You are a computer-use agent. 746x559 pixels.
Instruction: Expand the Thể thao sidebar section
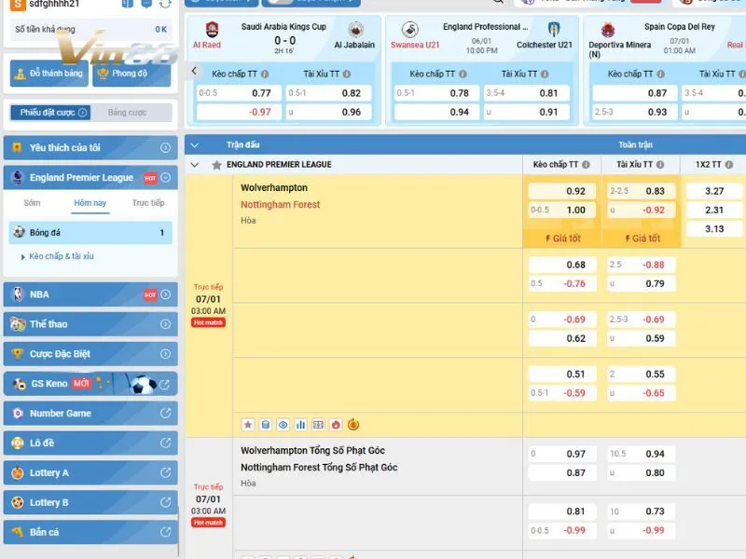pyautogui.click(x=90, y=324)
